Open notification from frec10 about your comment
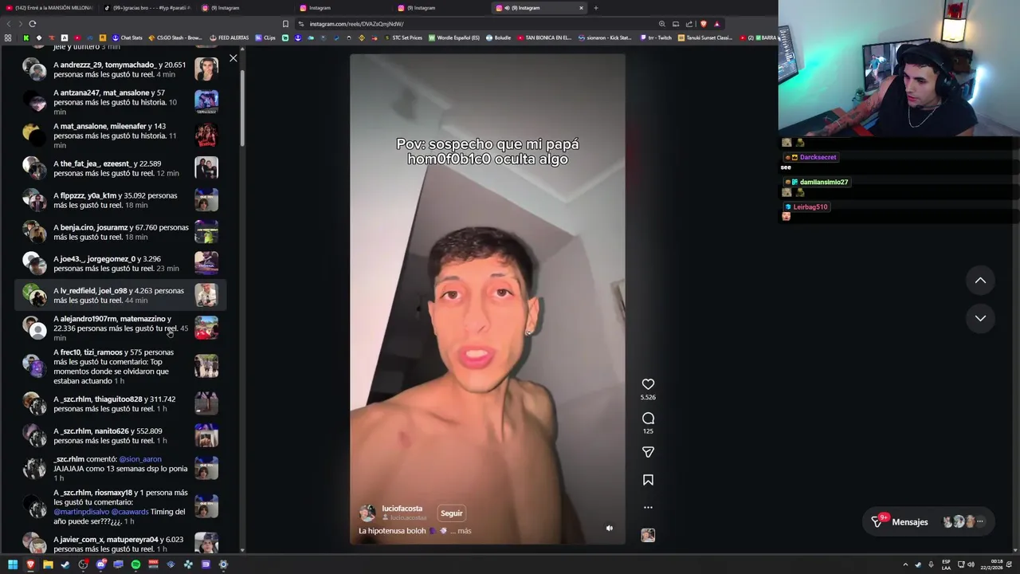The height and width of the screenshot is (574, 1020). pos(120,367)
